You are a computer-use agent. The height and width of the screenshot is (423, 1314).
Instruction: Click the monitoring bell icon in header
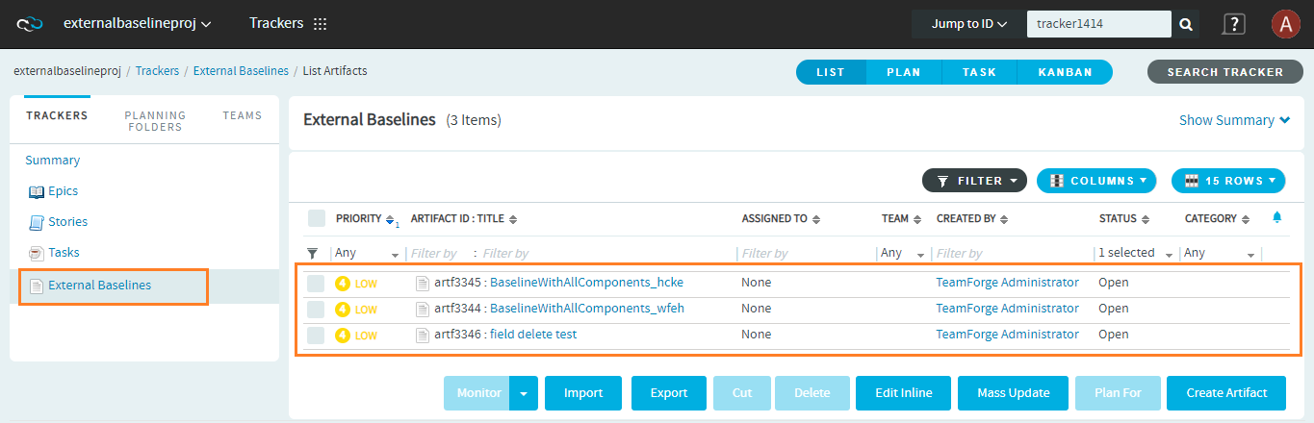coord(1277,217)
